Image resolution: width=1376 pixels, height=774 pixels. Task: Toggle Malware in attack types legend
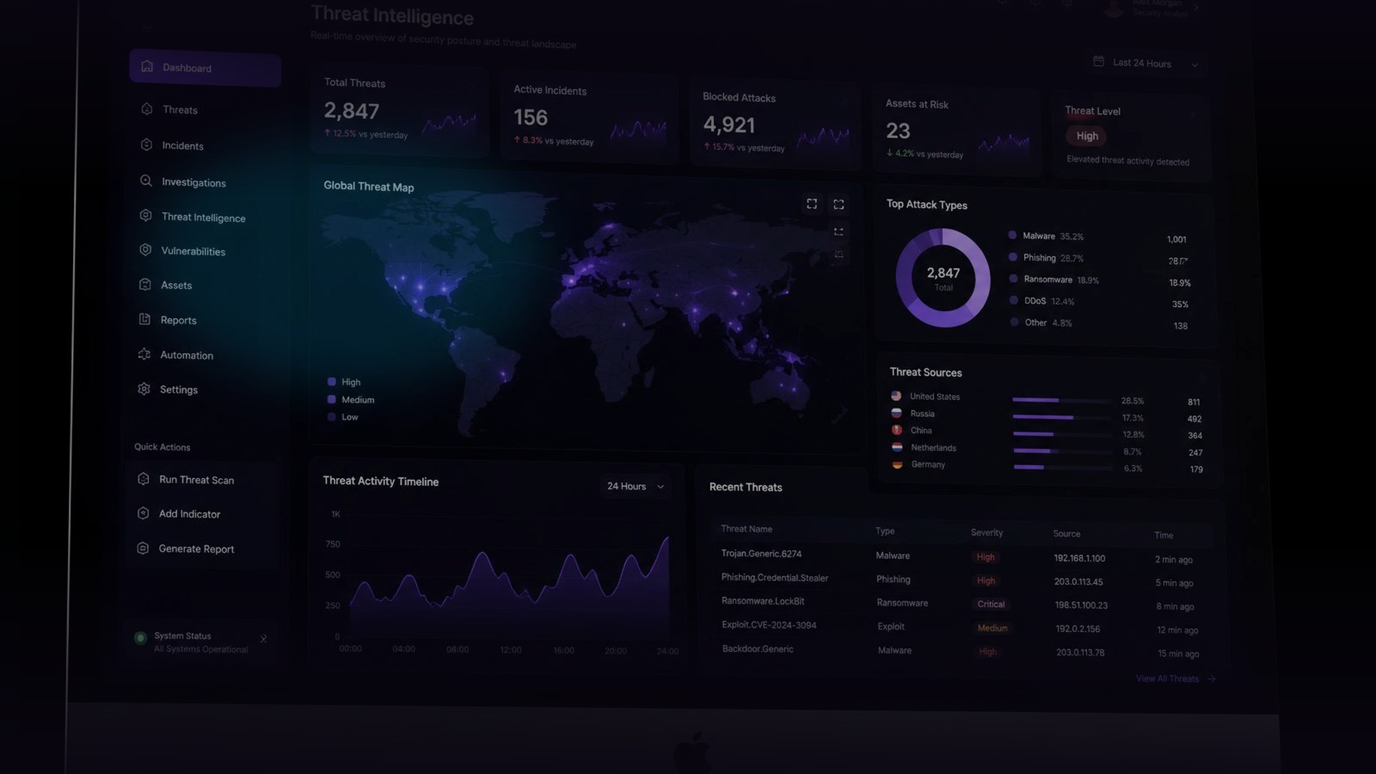pos(1046,236)
